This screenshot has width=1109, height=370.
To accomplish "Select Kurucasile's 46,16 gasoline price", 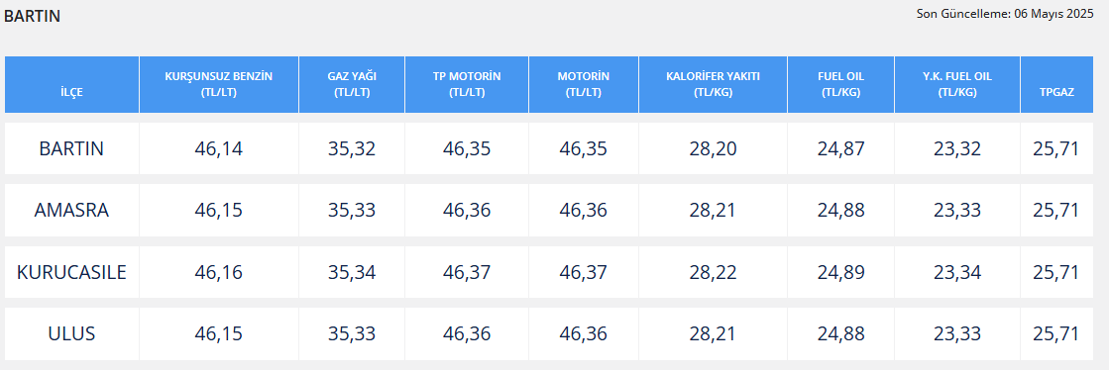I will [x=219, y=272].
